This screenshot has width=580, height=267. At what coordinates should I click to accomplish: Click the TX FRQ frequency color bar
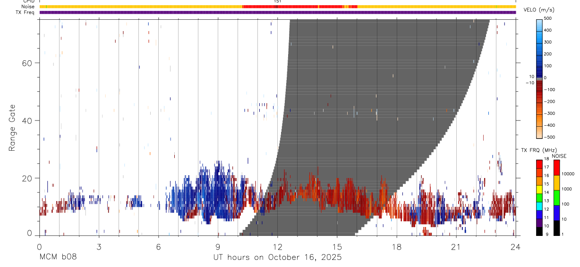(x=539, y=197)
